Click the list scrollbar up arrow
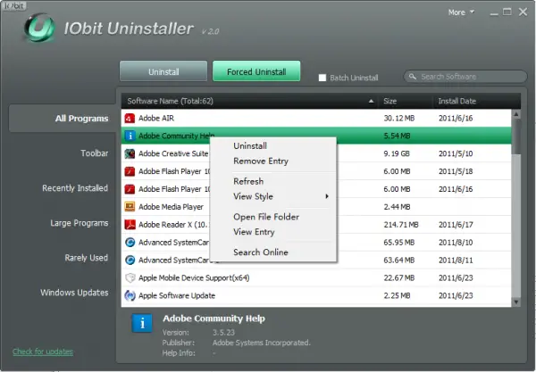 coord(516,114)
